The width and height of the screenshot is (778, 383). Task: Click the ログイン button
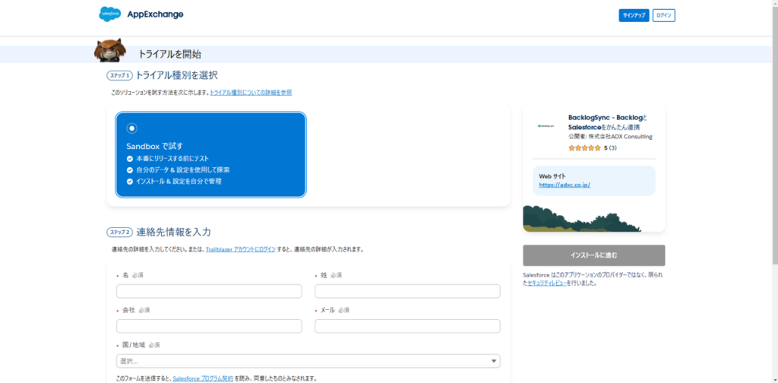pos(663,15)
